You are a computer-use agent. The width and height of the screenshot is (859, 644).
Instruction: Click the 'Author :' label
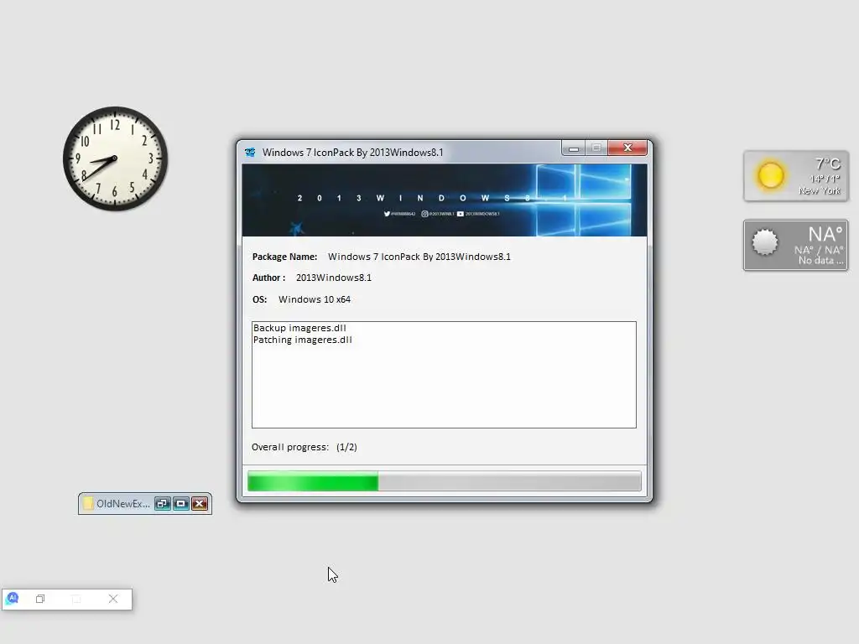coord(268,278)
